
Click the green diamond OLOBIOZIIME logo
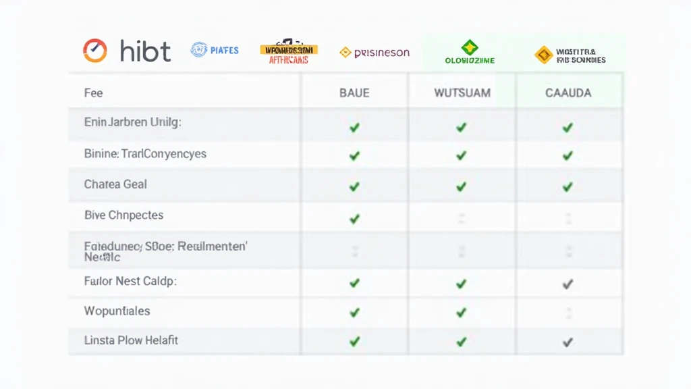coord(470,48)
